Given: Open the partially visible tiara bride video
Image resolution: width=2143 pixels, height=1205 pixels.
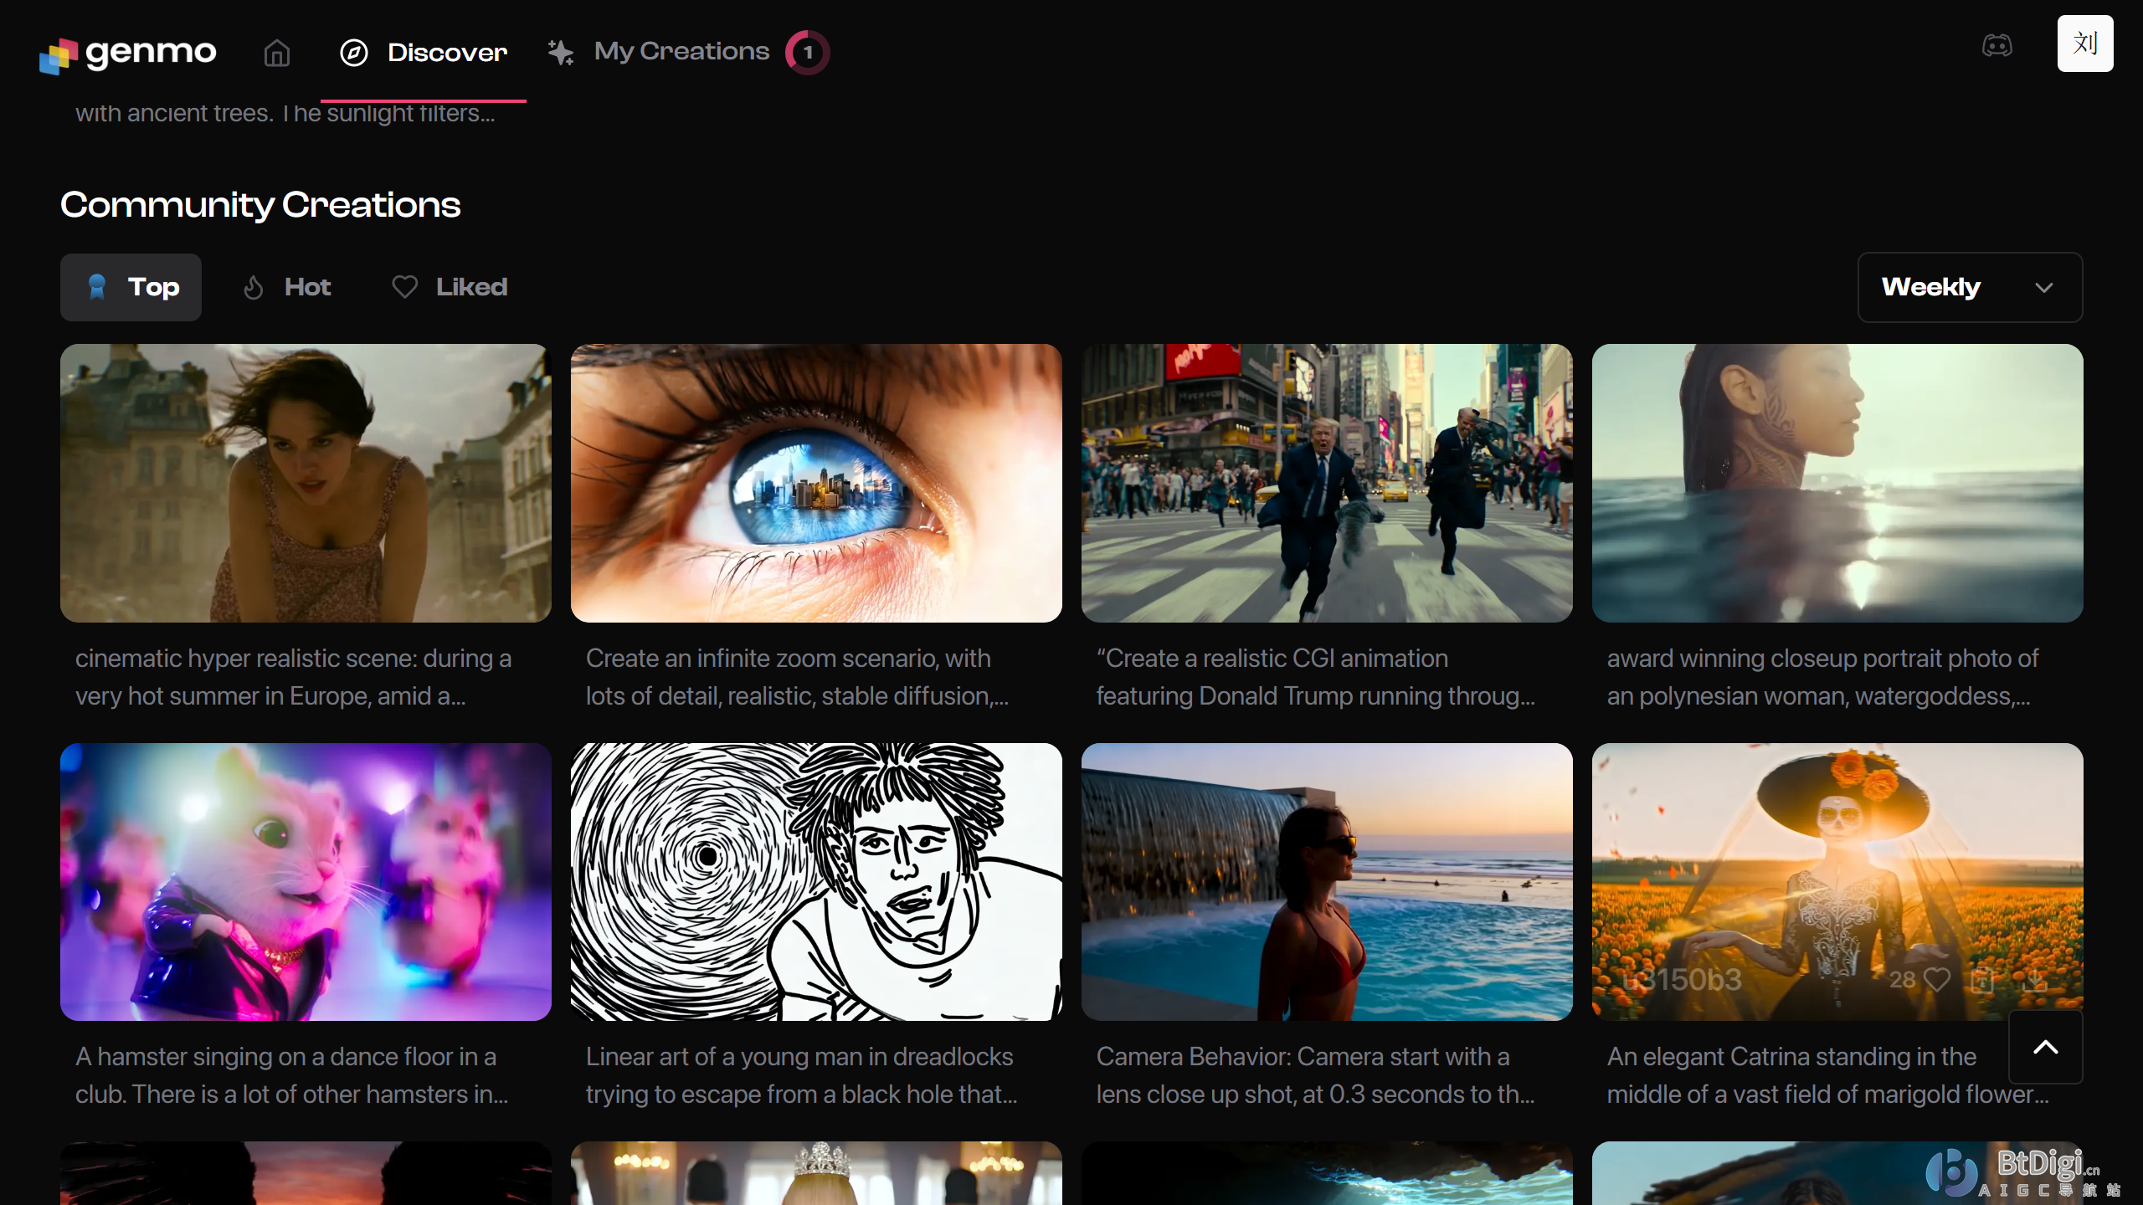Looking at the screenshot, I should (816, 1173).
